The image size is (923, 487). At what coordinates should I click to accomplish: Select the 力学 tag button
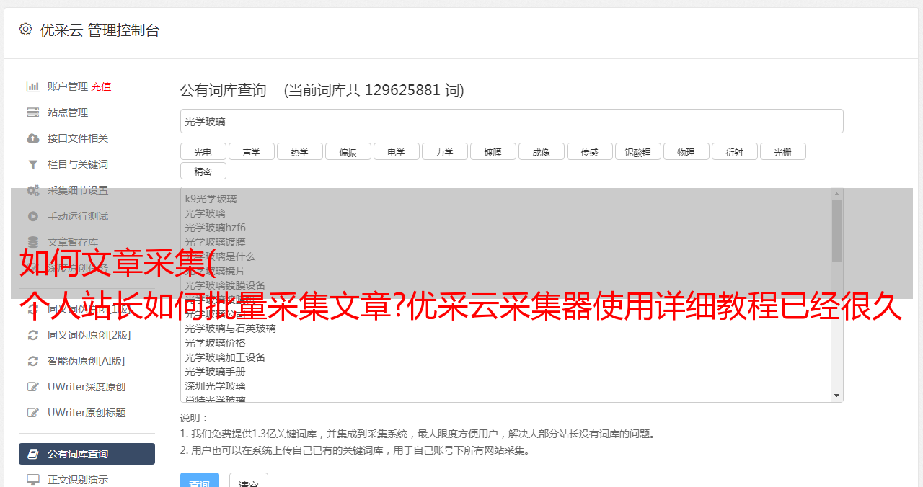coord(444,151)
